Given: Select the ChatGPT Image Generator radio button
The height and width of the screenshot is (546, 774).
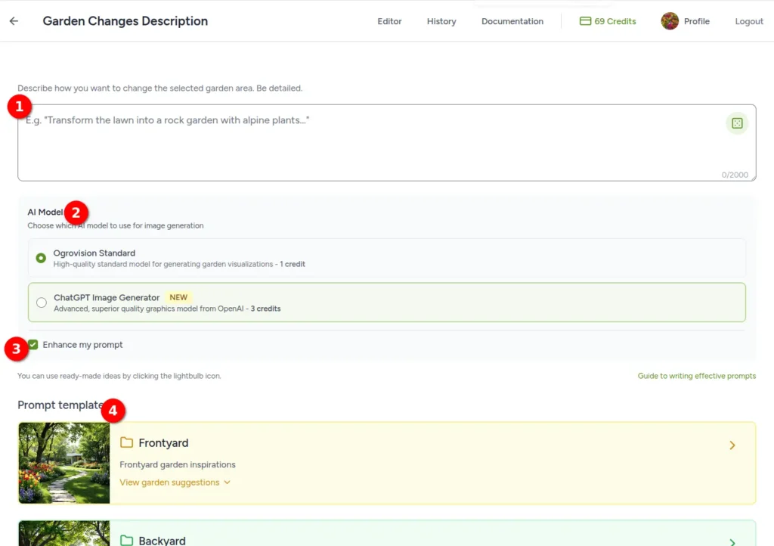Looking at the screenshot, I should [x=42, y=302].
